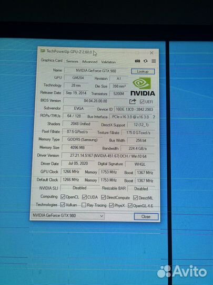This screenshot has height=285, width=213.
Task: Click the BIOS export share icon
Action: (133, 101)
